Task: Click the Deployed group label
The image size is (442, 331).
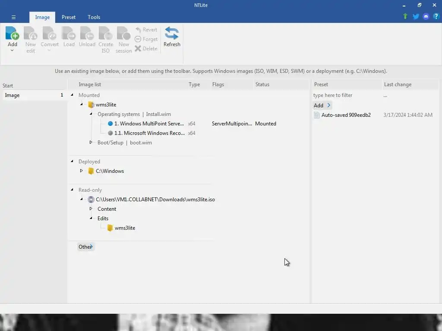Action: click(89, 162)
